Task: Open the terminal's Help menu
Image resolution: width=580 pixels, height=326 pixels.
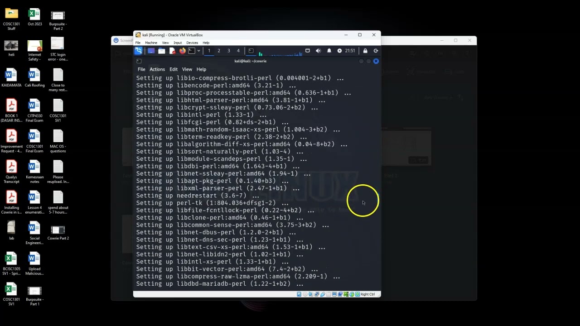Action: pos(201,69)
